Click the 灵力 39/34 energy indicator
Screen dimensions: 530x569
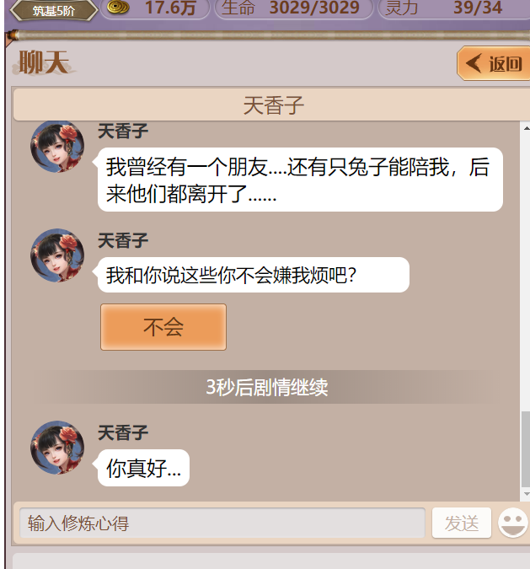[453, 8]
